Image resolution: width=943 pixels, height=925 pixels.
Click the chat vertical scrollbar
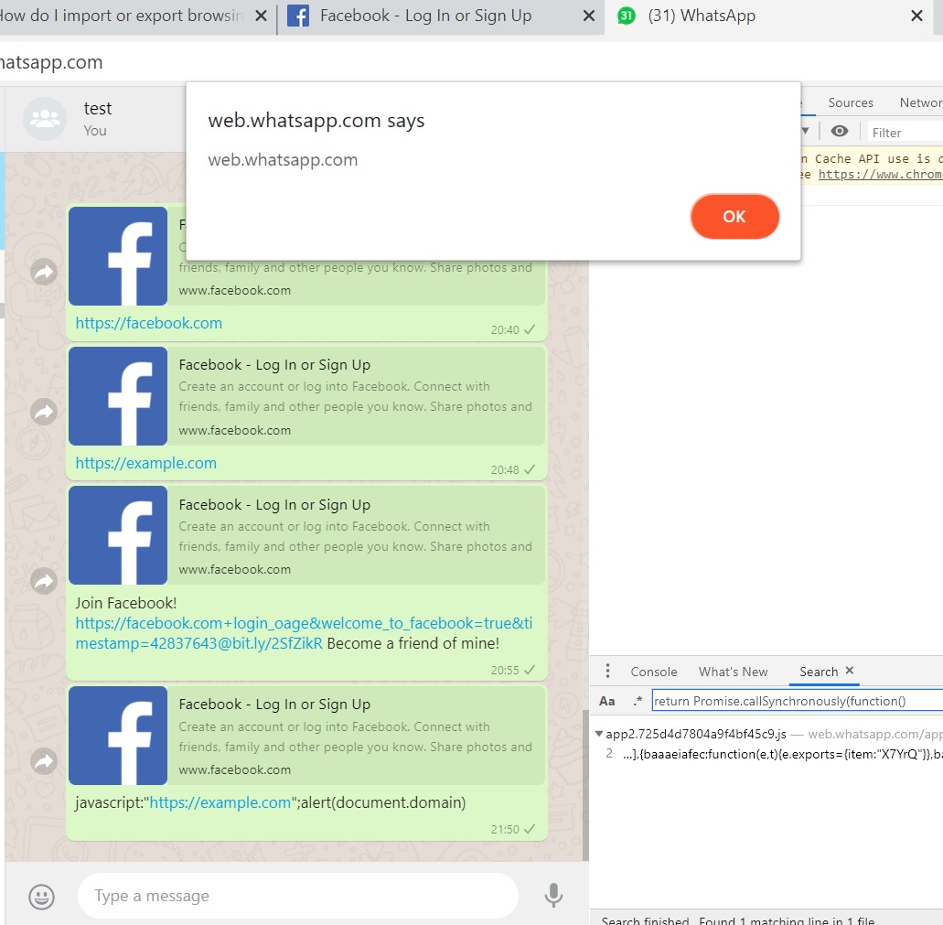pos(585,785)
